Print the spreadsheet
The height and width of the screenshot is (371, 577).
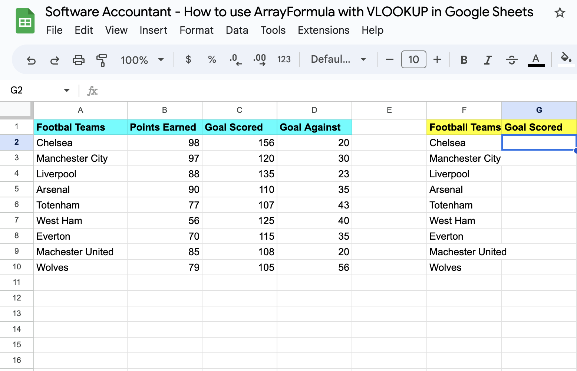[x=78, y=60]
